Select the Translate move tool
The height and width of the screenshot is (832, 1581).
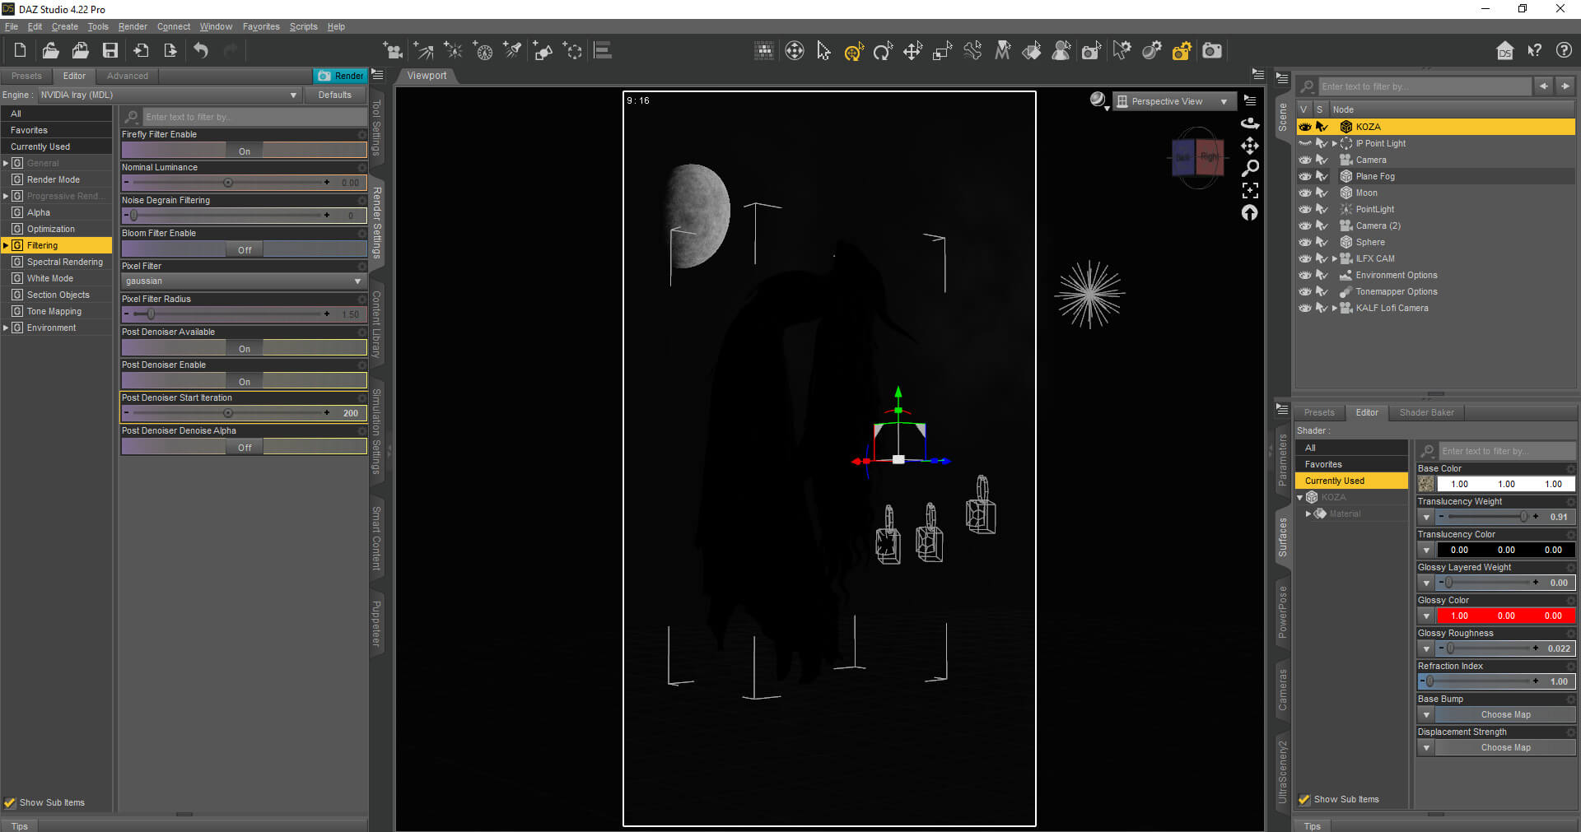pyautogui.click(x=912, y=51)
